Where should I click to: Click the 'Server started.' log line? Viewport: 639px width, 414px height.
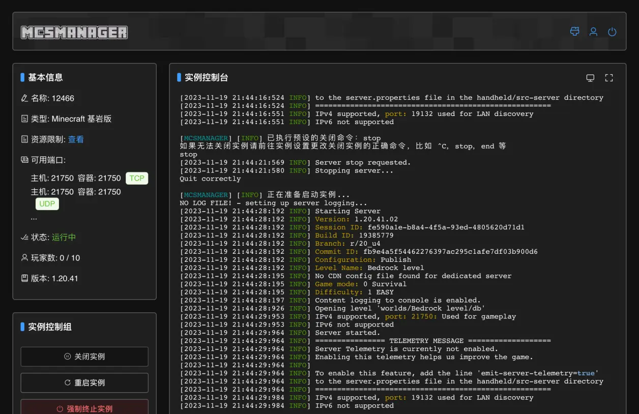click(x=280, y=333)
